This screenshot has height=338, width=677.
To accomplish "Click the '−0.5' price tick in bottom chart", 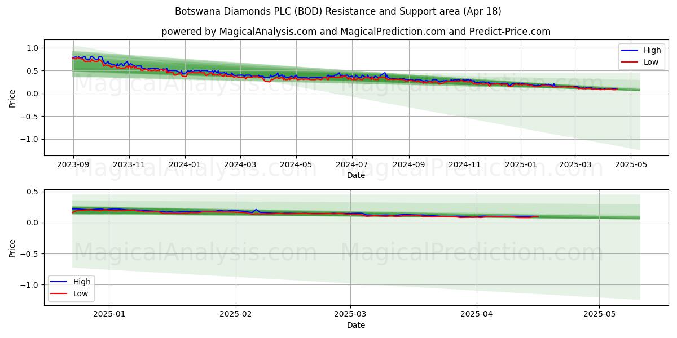I will click(x=30, y=254).
